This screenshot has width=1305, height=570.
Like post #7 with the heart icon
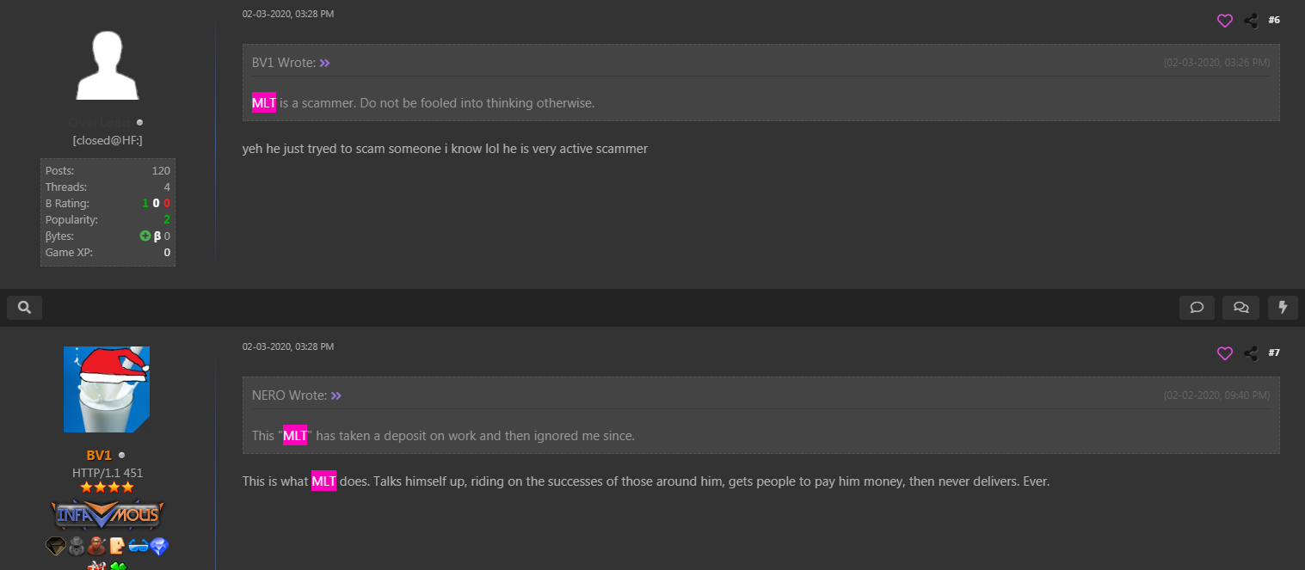[1225, 353]
